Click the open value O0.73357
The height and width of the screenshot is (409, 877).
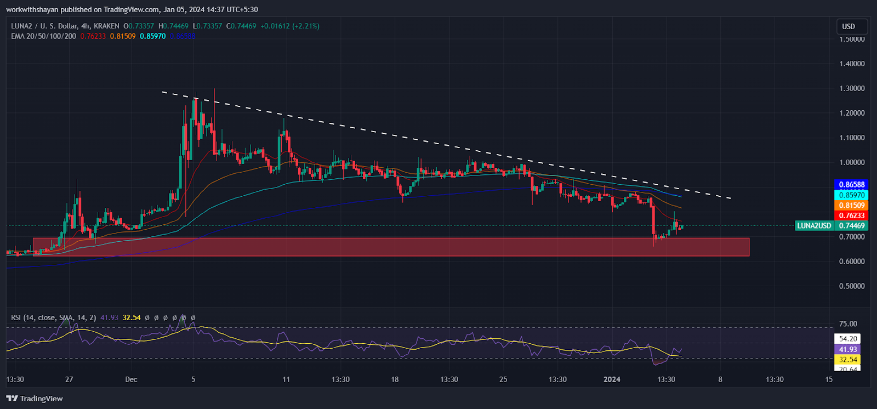click(140, 26)
